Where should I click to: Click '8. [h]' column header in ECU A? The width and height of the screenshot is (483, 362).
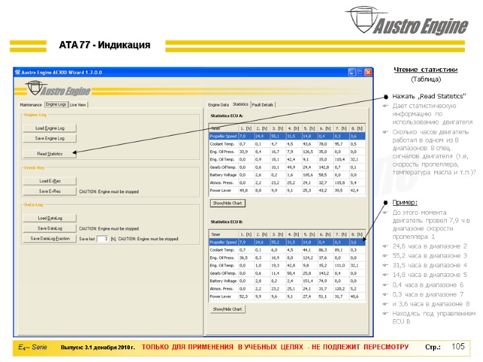coord(357,129)
